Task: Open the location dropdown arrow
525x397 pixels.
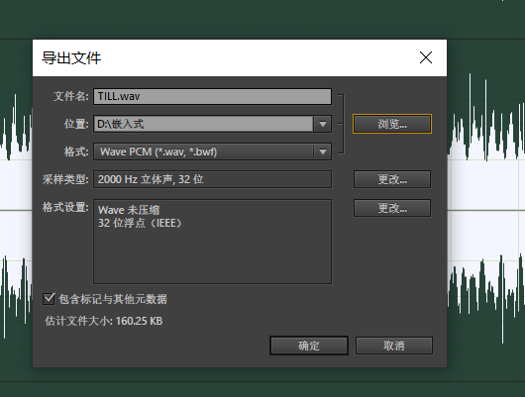Action: tap(323, 124)
